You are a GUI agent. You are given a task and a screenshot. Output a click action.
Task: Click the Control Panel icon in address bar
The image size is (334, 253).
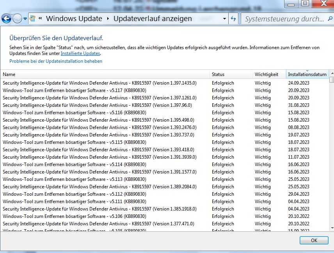coord(33,18)
